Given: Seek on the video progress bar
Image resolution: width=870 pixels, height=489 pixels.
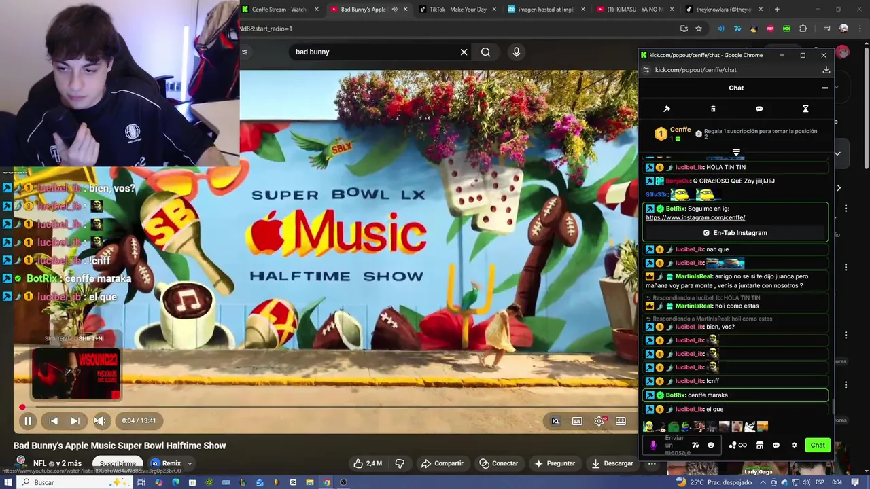Looking at the screenshot, I should click(325, 407).
